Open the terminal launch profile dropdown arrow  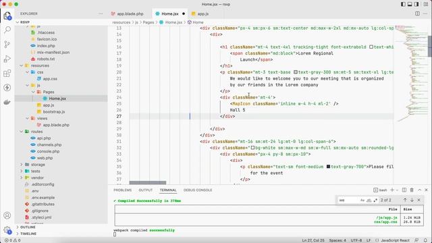click(x=397, y=190)
